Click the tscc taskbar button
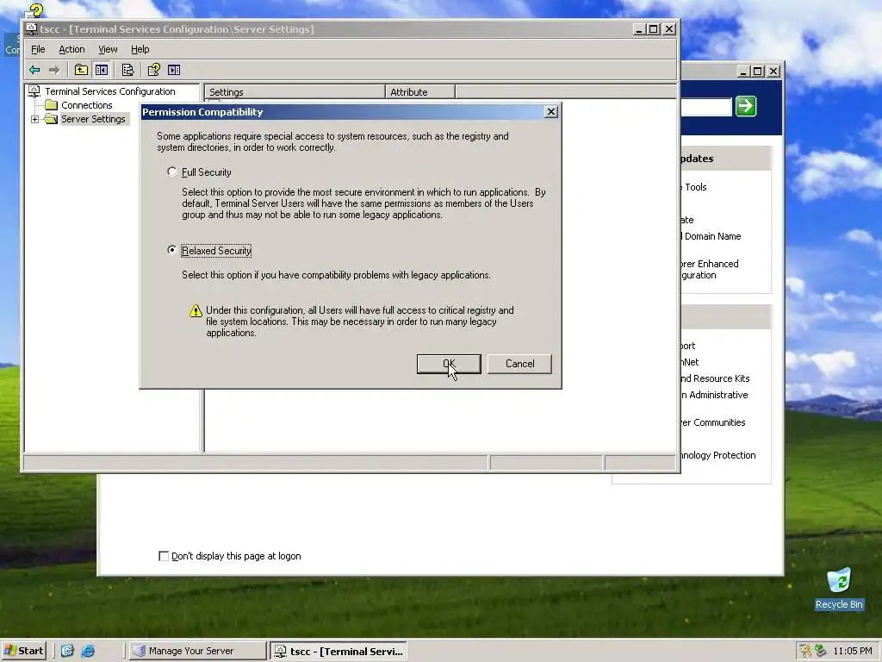The width and height of the screenshot is (882, 662). coord(339,652)
